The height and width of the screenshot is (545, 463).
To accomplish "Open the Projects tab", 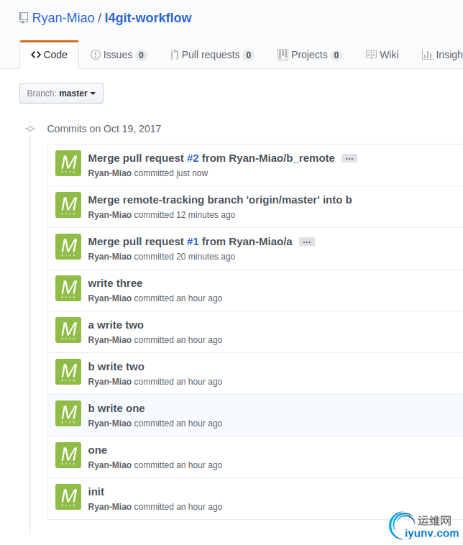I will click(x=310, y=55).
